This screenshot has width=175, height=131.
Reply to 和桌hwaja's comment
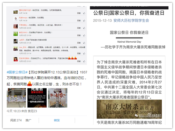(x=79, y=20)
